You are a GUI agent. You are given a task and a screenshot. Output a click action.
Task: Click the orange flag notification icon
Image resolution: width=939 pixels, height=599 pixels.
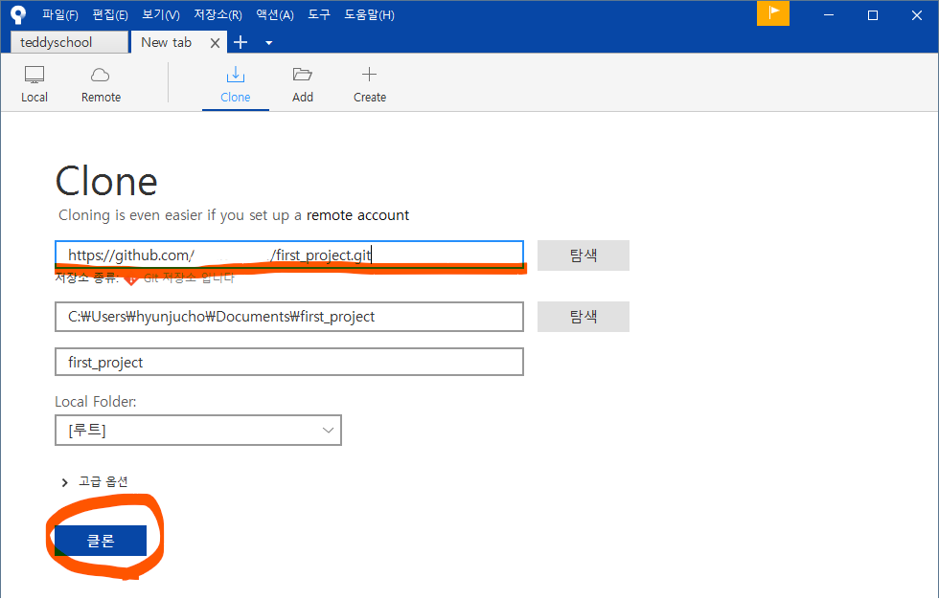(772, 13)
